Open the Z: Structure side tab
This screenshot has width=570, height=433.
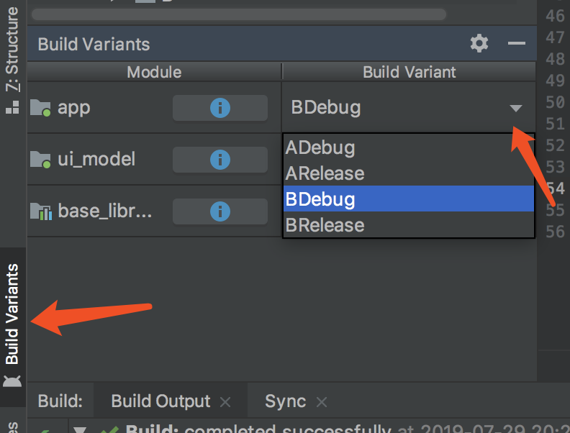[12, 49]
